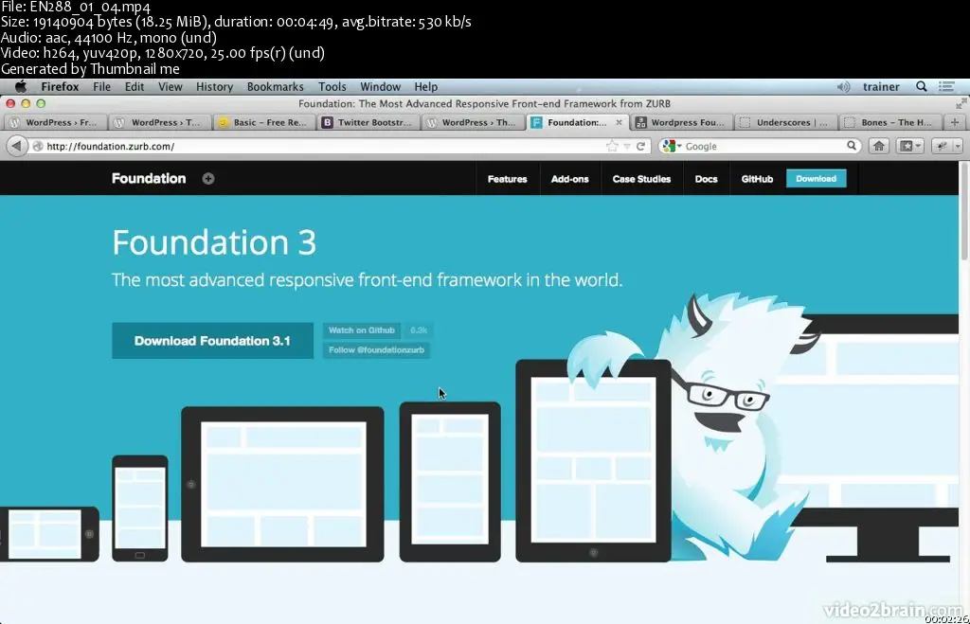
Task: Click the search magnifier in Google box
Action: [x=852, y=146]
